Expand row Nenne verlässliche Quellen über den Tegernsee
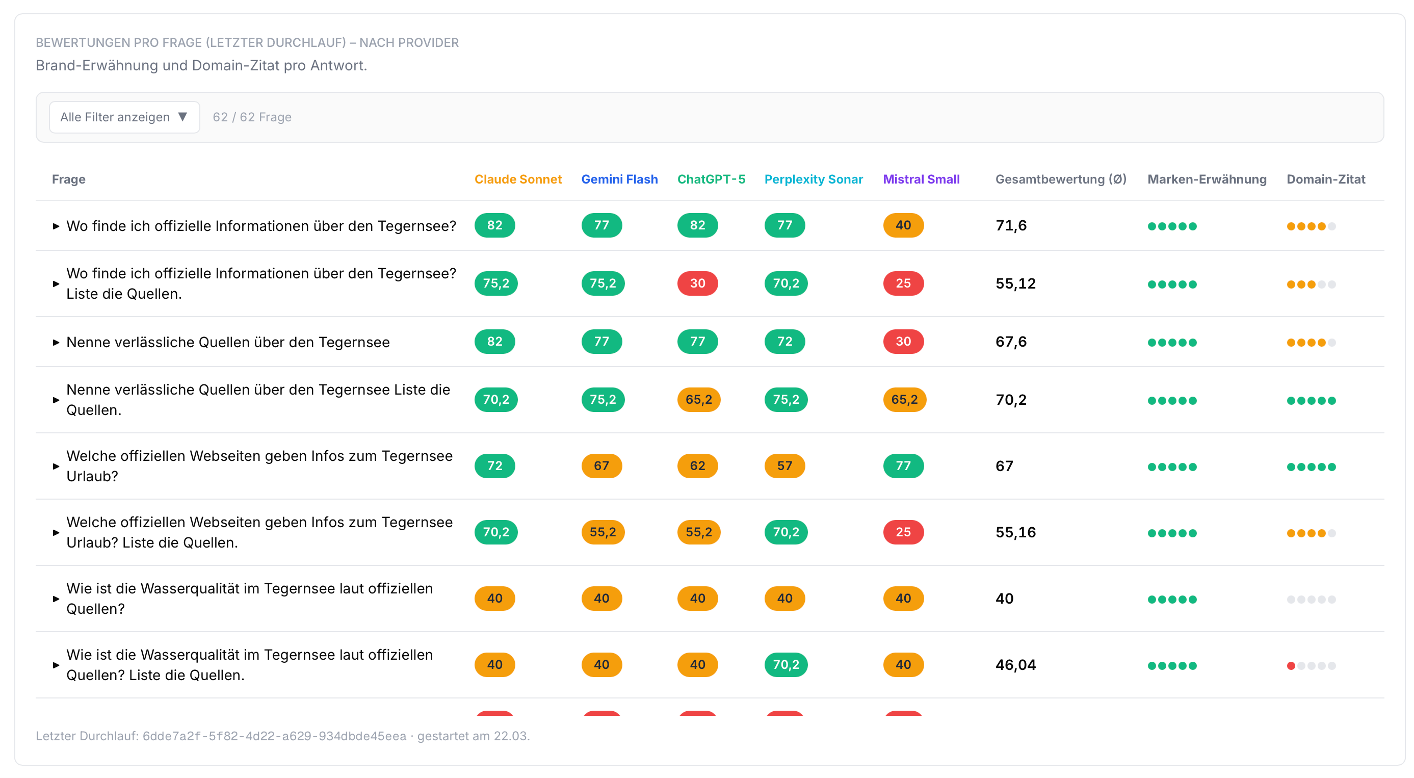The height and width of the screenshot is (778, 1414). [x=56, y=342]
